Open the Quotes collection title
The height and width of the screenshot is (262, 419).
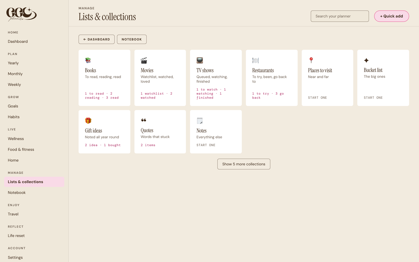click(x=147, y=130)
